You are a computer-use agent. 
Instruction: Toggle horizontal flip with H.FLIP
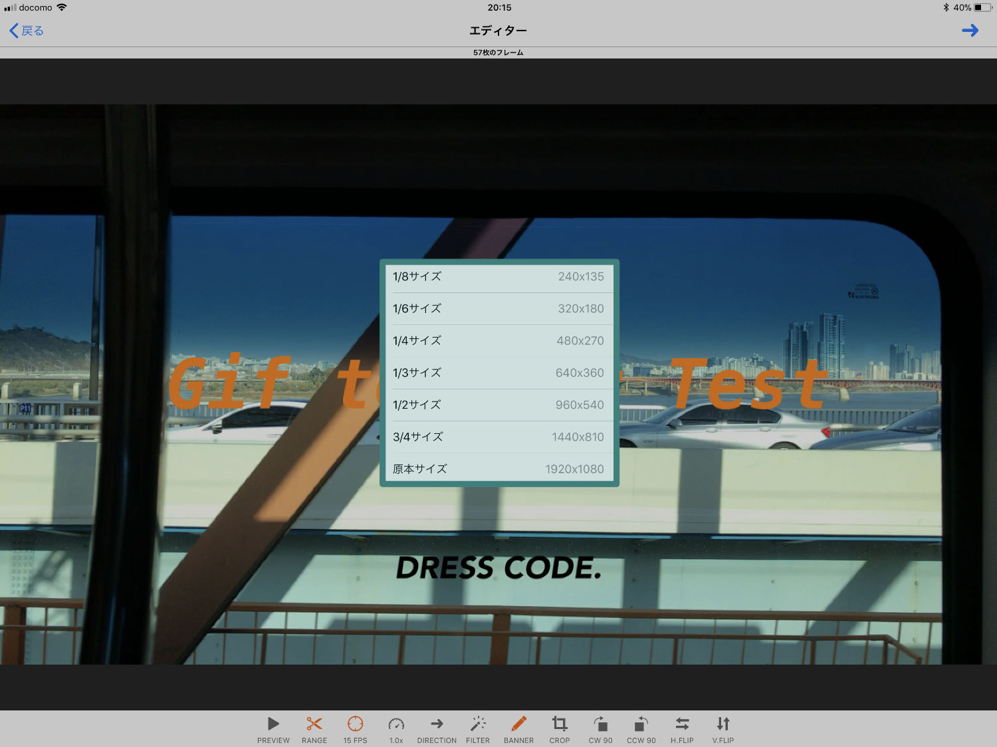682,729
